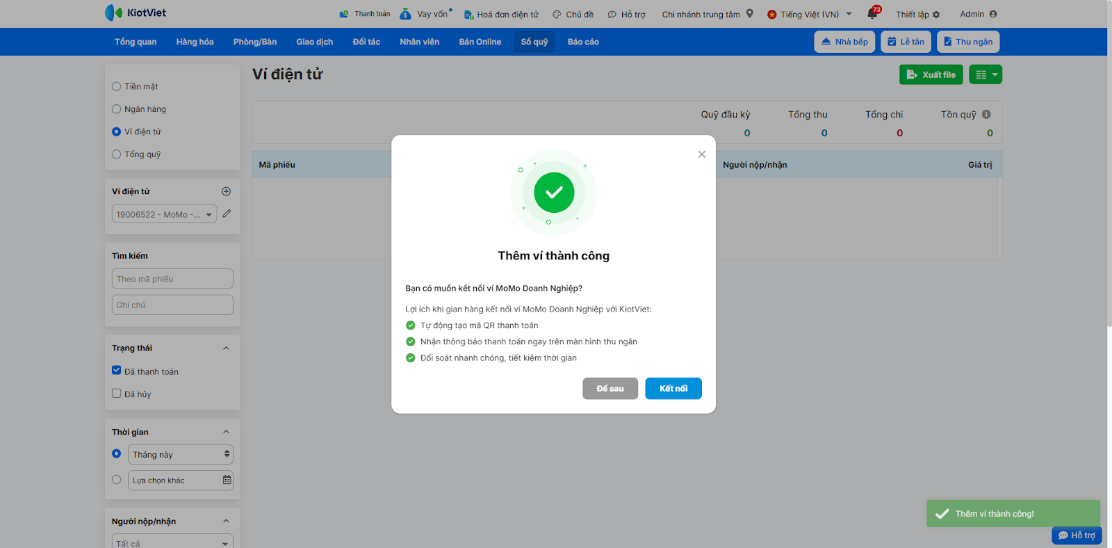
Task: Click the Giá trị column header
Action: pos(980,165)
